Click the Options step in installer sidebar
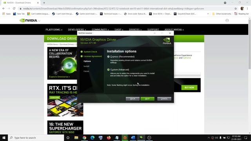The height and width of the screenshot is (141, 251). 87,61
